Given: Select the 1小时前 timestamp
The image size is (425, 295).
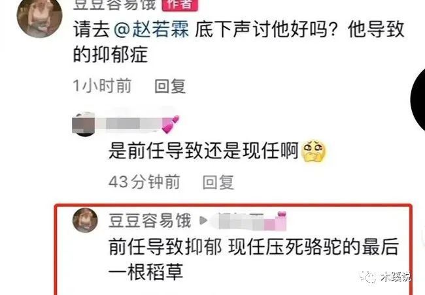Looking at the screenshot, I should [102, 85].
